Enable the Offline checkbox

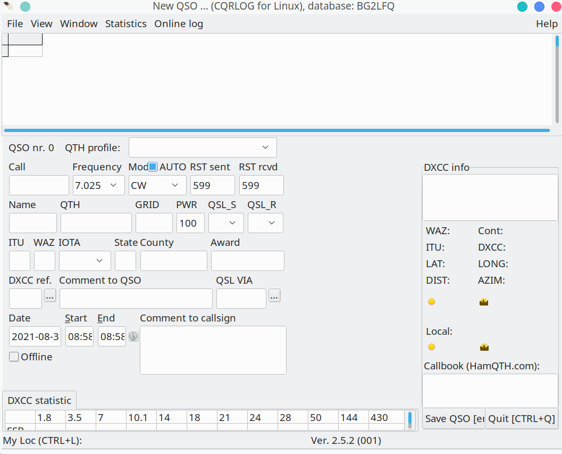pos(14,357)
